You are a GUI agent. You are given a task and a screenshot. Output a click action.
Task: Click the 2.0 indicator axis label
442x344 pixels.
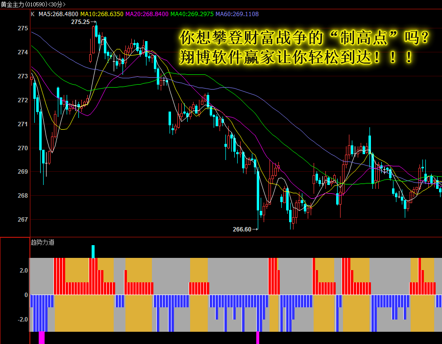[x=24, y=270]
